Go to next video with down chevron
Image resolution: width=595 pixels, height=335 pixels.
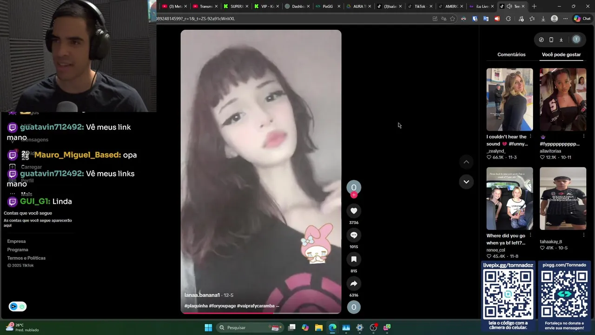pyautogui.click(x=466, y=182)
